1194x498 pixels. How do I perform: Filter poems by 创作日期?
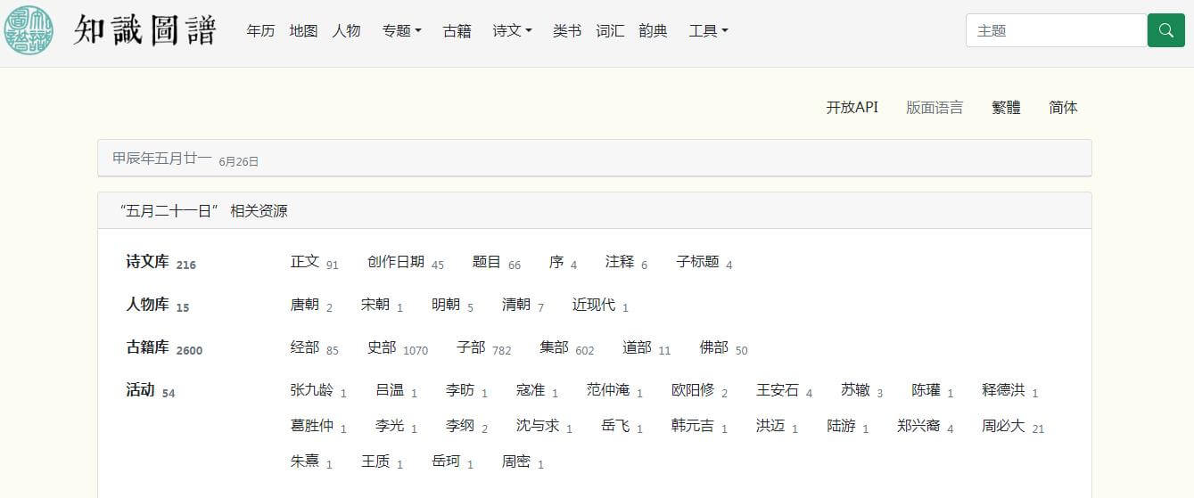tap(396, 262)
